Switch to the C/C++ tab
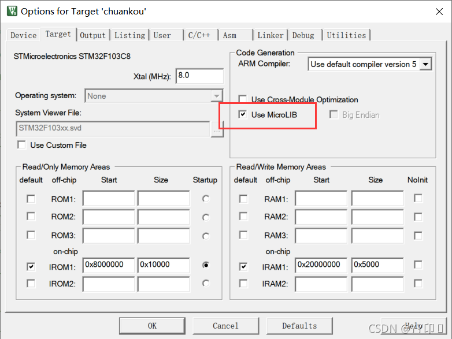This screenshot has width=452, height=339. click(201, 35)
